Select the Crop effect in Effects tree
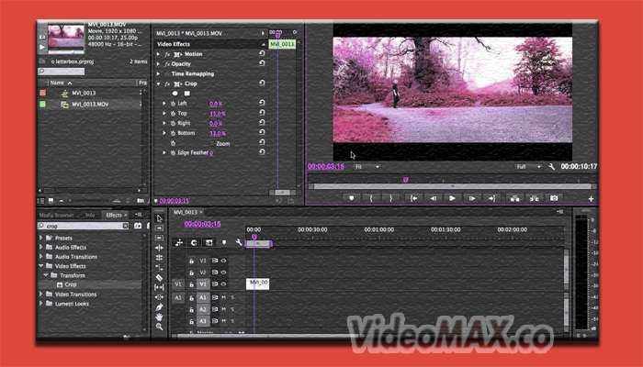 point(71,284)
